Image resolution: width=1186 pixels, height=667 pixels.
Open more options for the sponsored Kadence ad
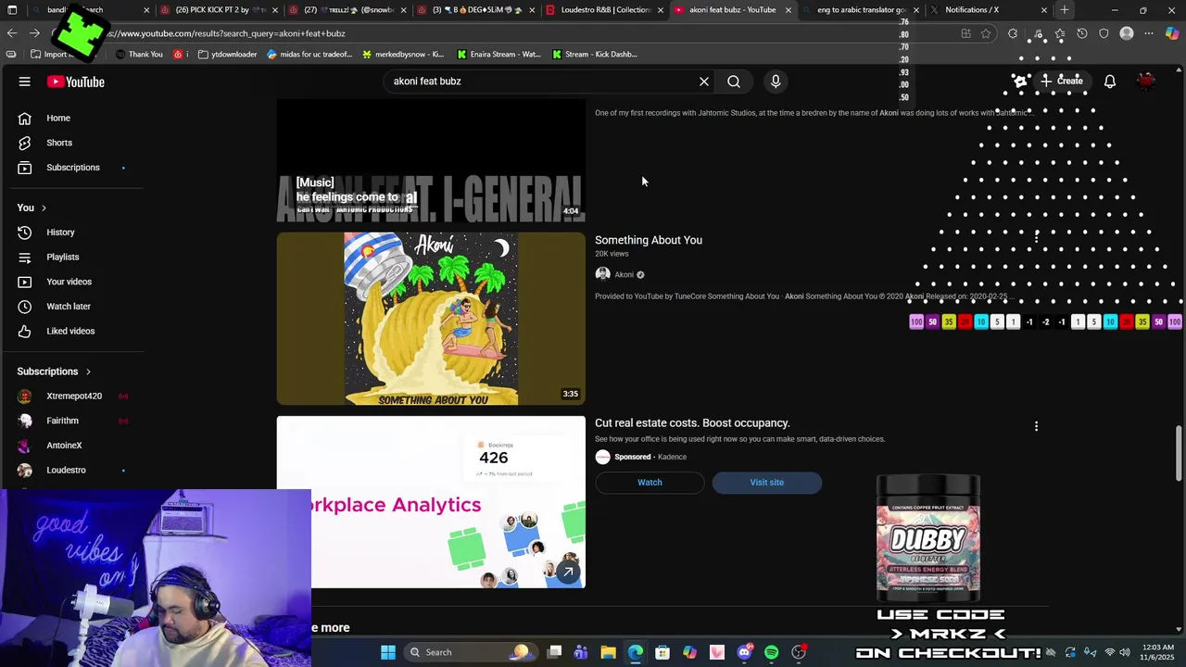[x=1036, y=426]
